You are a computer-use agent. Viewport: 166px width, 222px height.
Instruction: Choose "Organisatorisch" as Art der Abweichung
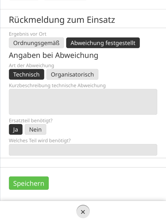[72, 74]
